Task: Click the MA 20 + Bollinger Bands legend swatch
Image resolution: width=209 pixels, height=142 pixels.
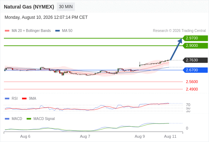Action: (7, 31)
